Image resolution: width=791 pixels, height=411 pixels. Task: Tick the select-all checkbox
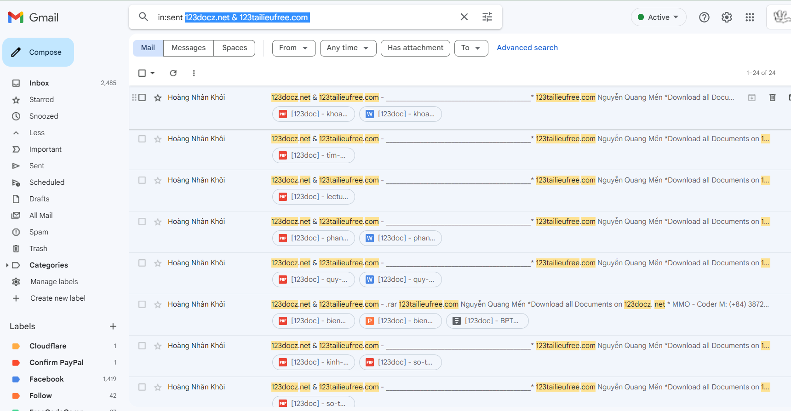(x=142, y=73)
